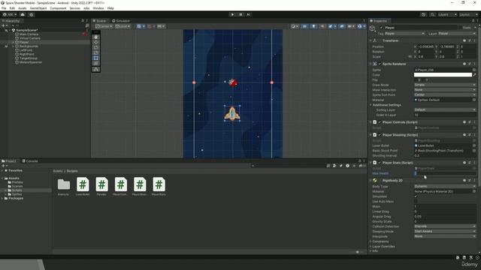Adjust the Project icon size slider
Viewport: 481px width, 270px height.
click(x=358, y=252)
